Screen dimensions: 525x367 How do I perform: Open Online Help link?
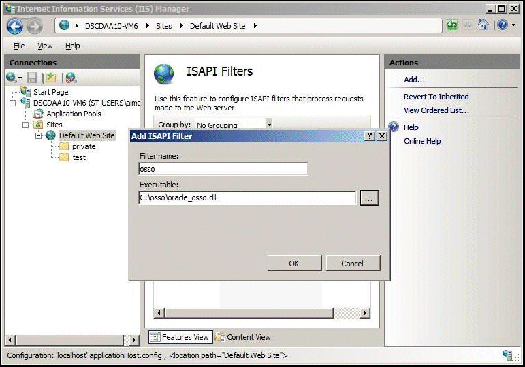pos(422,141)
